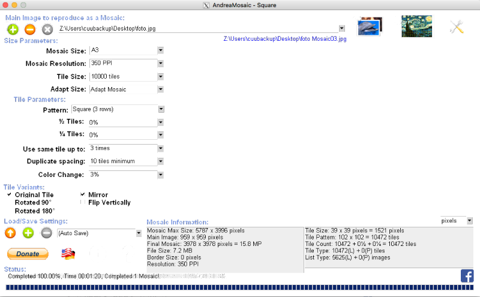480x297 pixels.
Task: Open the tile images dolphin photos icon
Action: pos(370,26)
